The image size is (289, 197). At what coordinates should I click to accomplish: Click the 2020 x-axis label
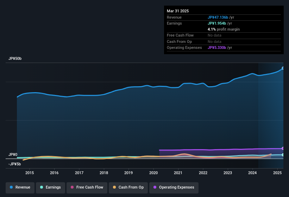coord(153,173)
